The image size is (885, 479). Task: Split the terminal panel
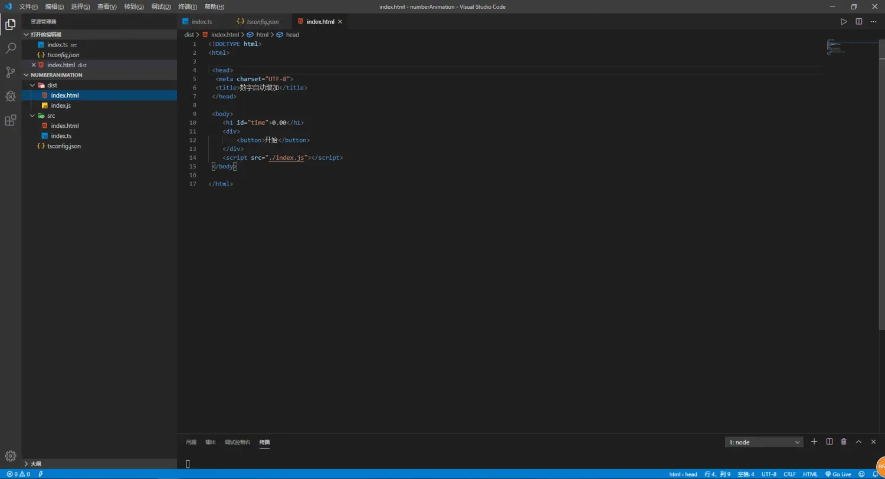click(829, 442)
